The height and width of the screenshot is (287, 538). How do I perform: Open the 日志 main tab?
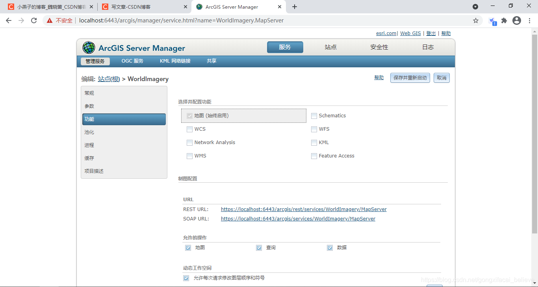[x=428, y=47]
